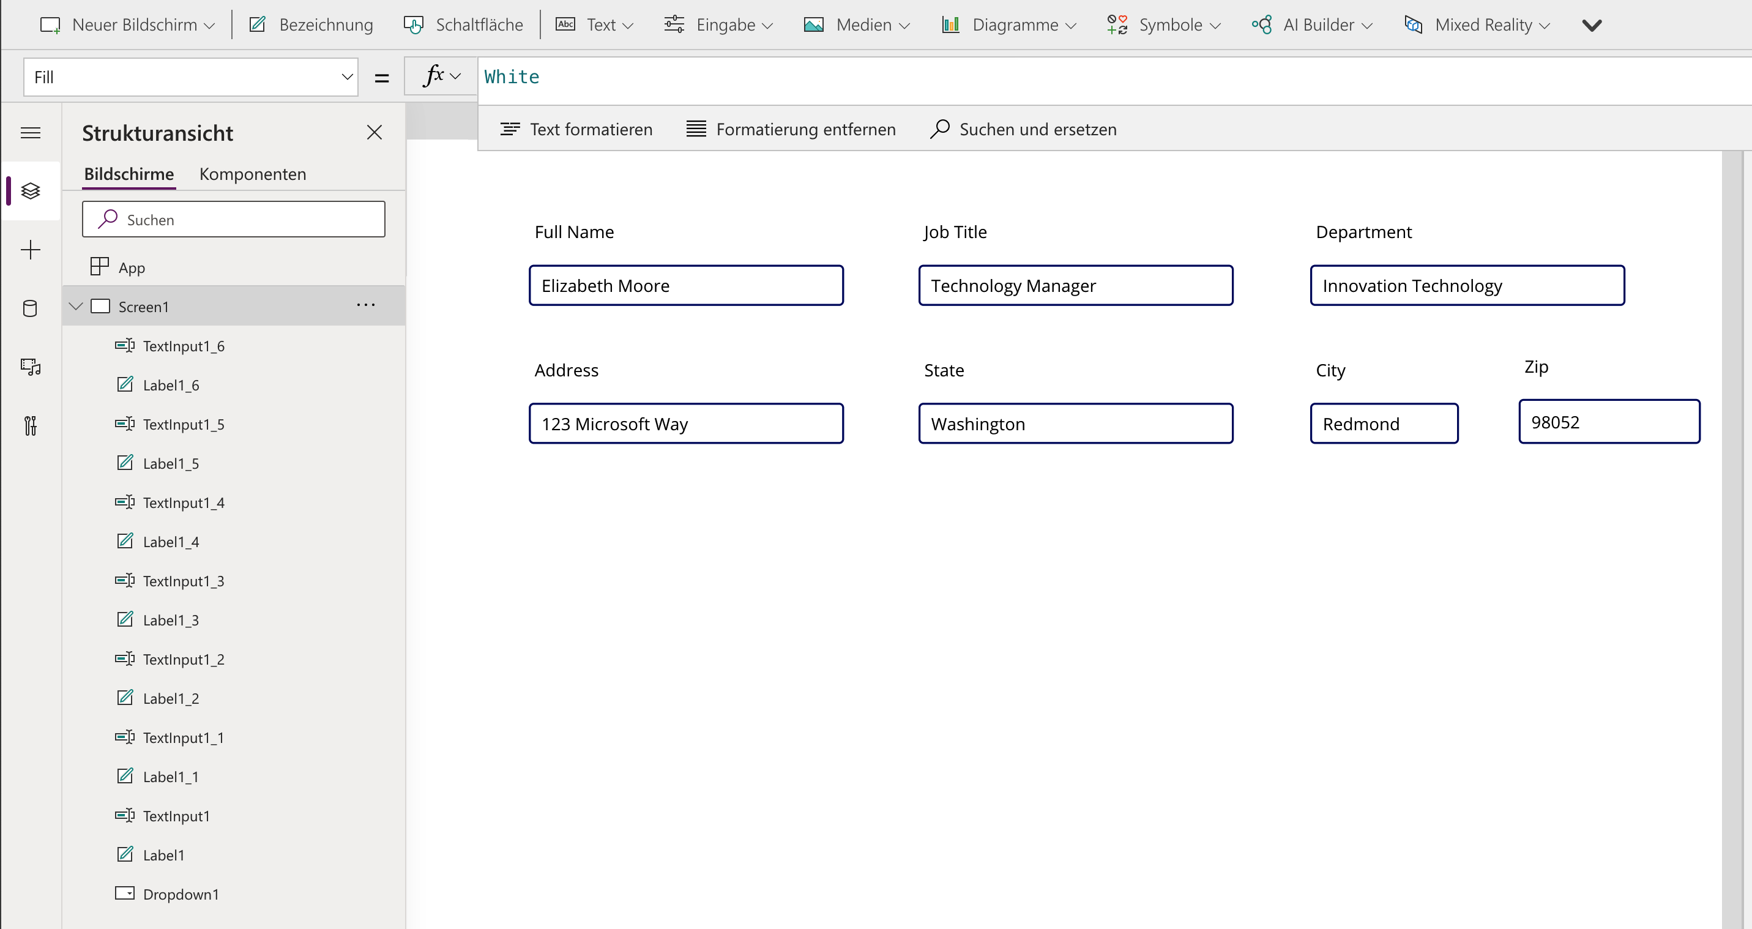The width and height of the screenshot is (1752, 929).
Task: Open the Medien dropdown menu
Action: click(x=857, y=25)
